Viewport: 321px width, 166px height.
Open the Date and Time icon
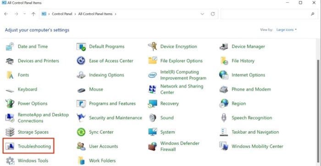tap(10, 46)
